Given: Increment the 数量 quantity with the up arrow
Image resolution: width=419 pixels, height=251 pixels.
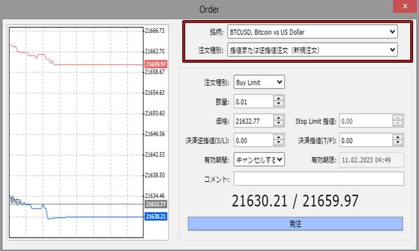Looking at the screenshot, I should [279, 99].
